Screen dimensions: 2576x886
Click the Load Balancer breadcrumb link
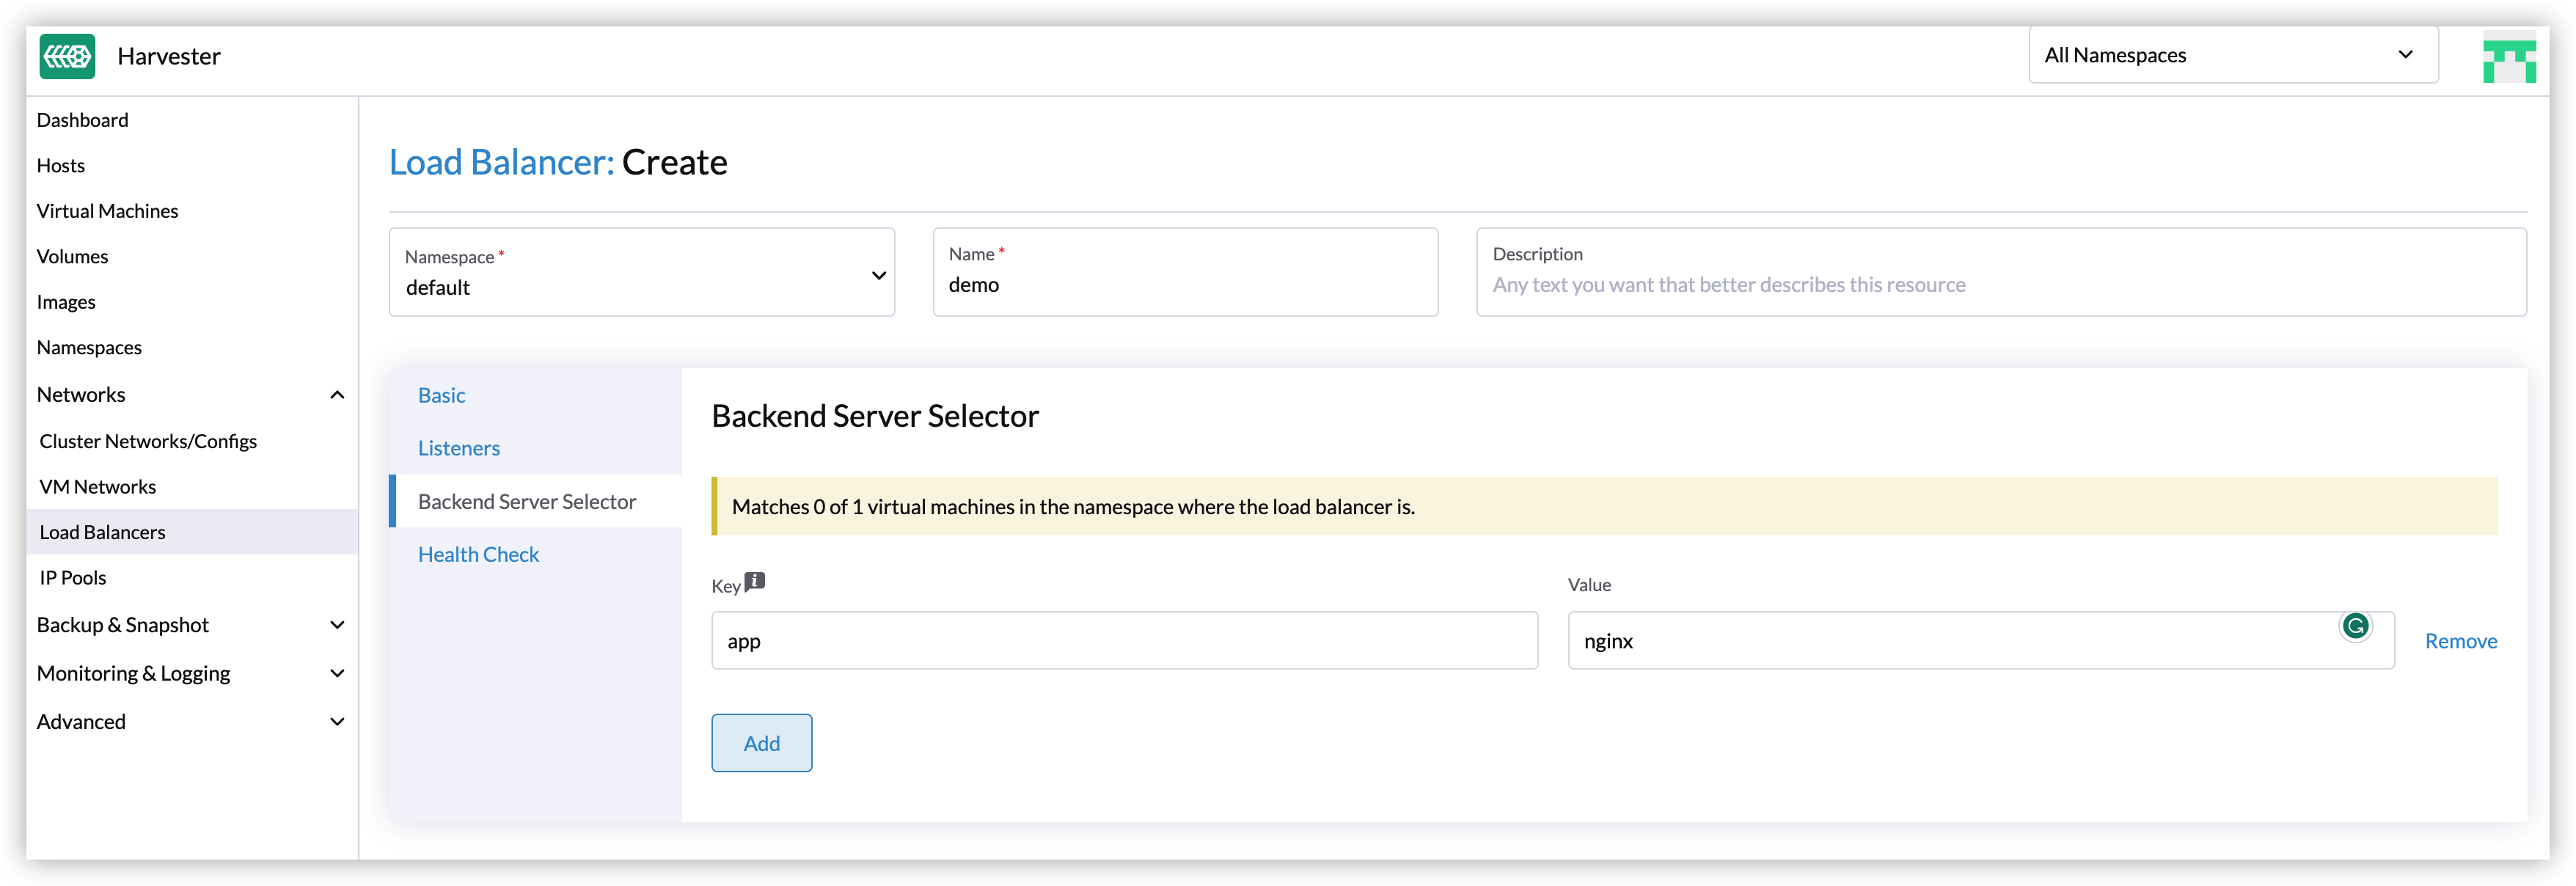(x=501, y=162)
